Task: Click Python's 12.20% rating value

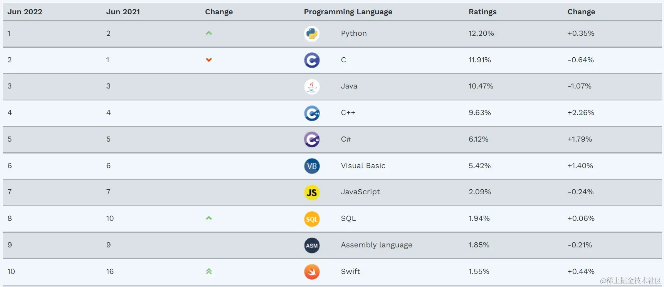Action: (481, 33)
